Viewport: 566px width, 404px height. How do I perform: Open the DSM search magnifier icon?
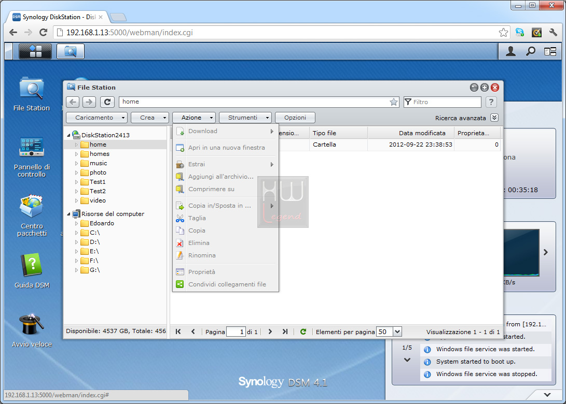530,51
